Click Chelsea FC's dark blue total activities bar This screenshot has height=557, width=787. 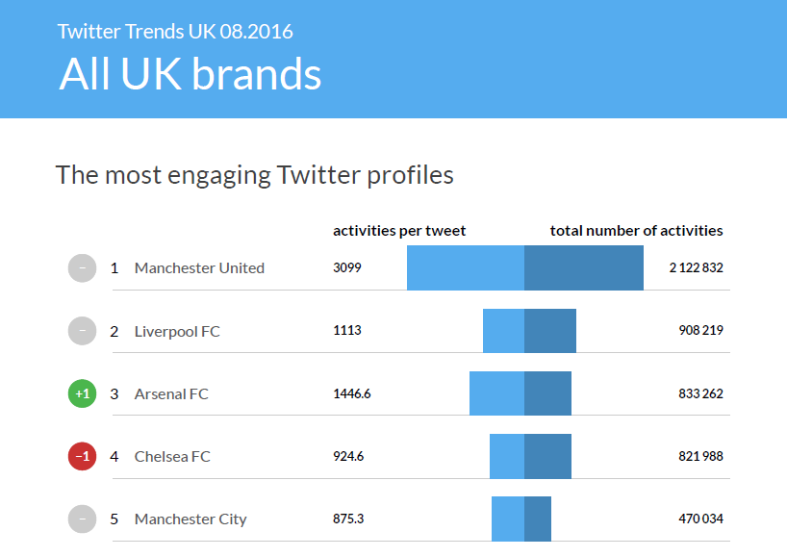547,456
